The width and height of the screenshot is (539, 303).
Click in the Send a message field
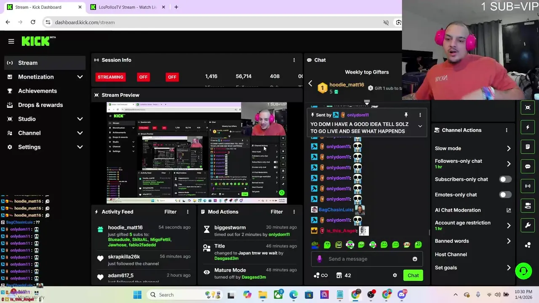(366, 259)
